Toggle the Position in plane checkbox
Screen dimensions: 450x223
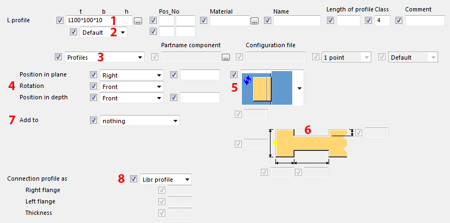(93, 75)
